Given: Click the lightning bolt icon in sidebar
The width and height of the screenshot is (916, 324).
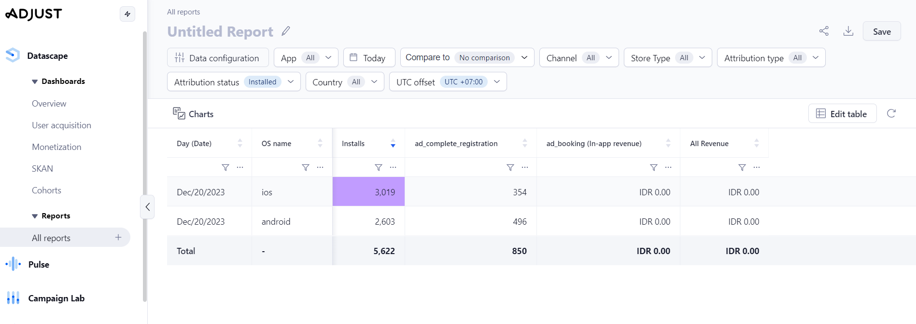Looking at the screenshot, I should [127, 14].
